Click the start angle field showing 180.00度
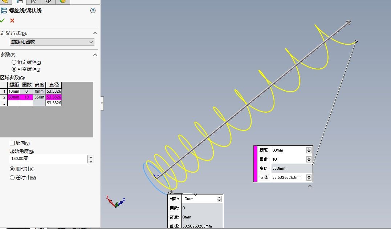Image resolution: width=391 pixels, height=229 pixels. click(x=48, y=159)
